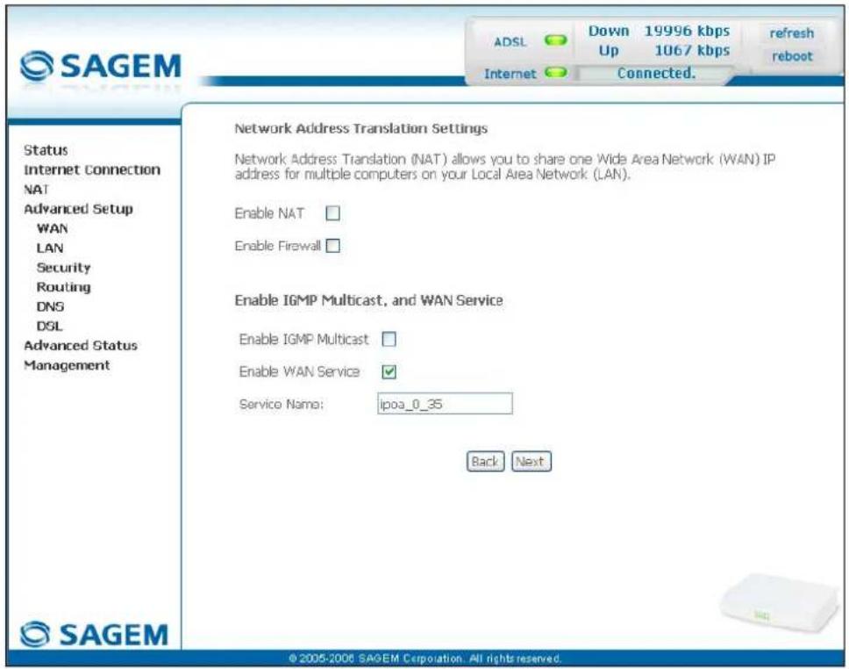Click the Back button
849x669 pixels.
[485, 461]
